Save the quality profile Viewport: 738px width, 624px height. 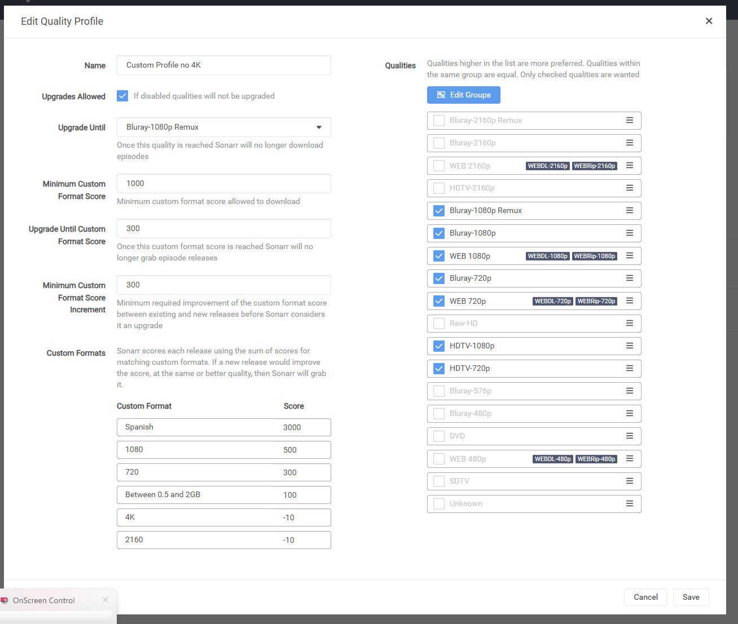pos(691,597)
